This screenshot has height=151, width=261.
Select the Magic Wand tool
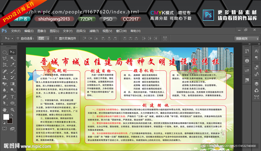[x=12, y=58]
